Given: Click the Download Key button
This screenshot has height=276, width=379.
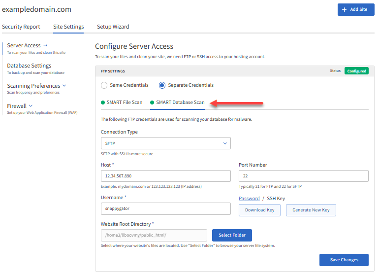Looking at the screenshot, I should [259, 210].
